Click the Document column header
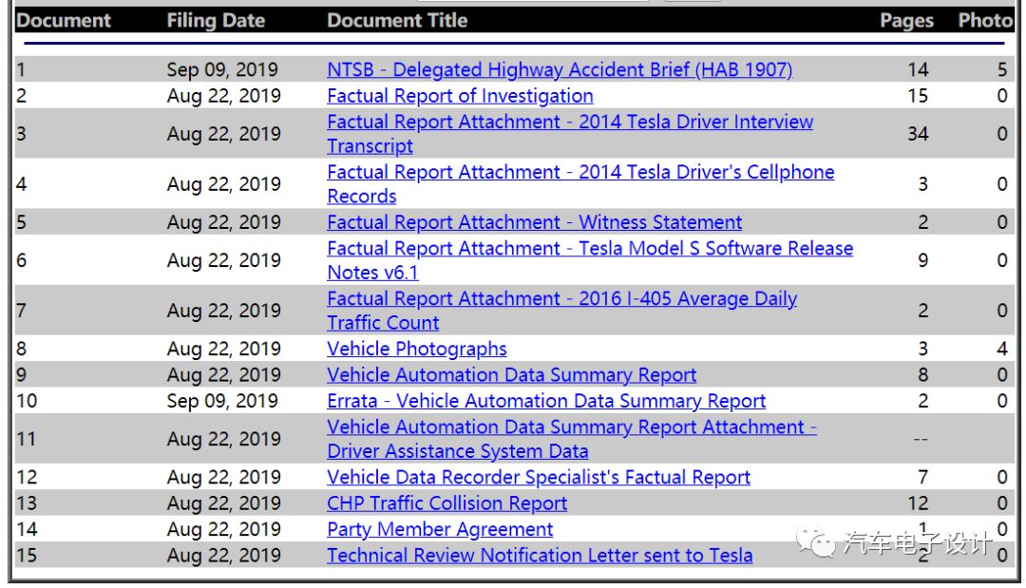This screenshot has width=1026, height=588. [x=64, y=20]
